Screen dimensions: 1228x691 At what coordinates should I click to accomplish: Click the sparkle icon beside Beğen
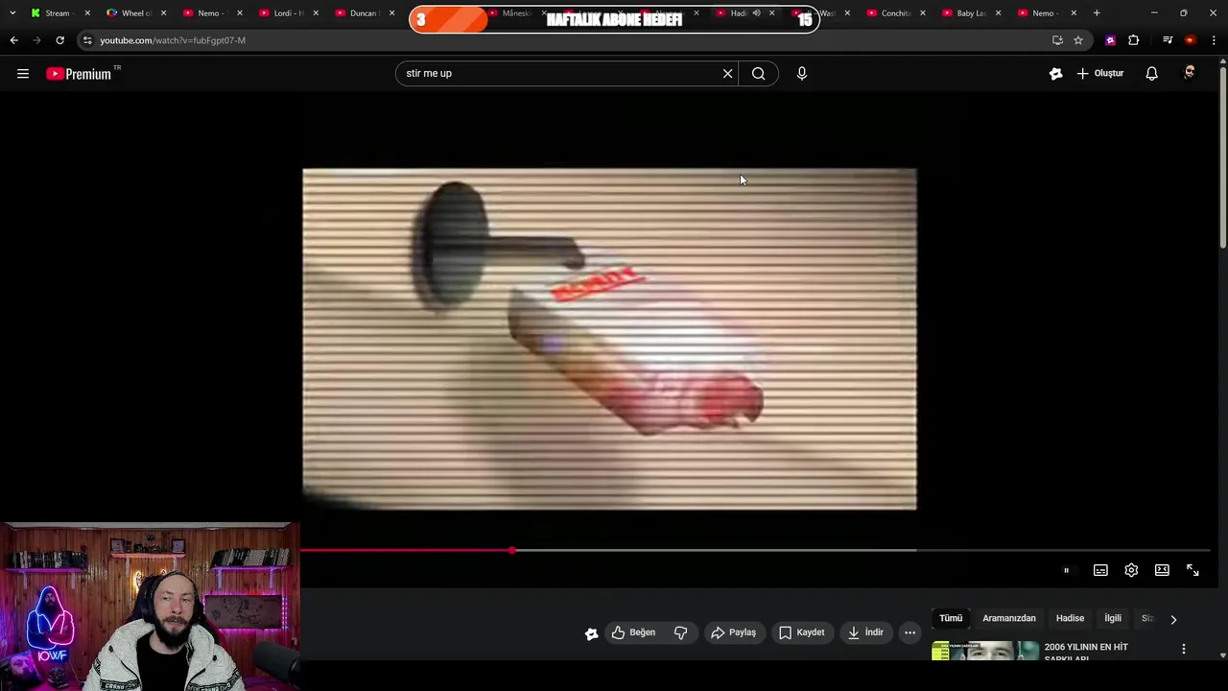[591, 632]
